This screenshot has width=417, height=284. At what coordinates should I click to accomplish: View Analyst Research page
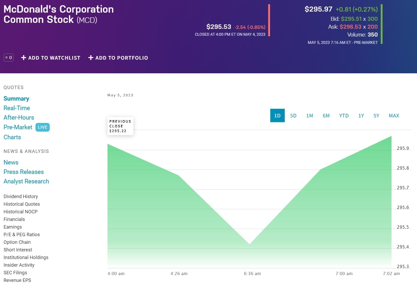pyautogui.click(x=26, y=181)
